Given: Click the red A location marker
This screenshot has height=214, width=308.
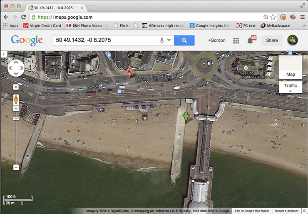Looking at the screenshot, I should pos(129,72).
